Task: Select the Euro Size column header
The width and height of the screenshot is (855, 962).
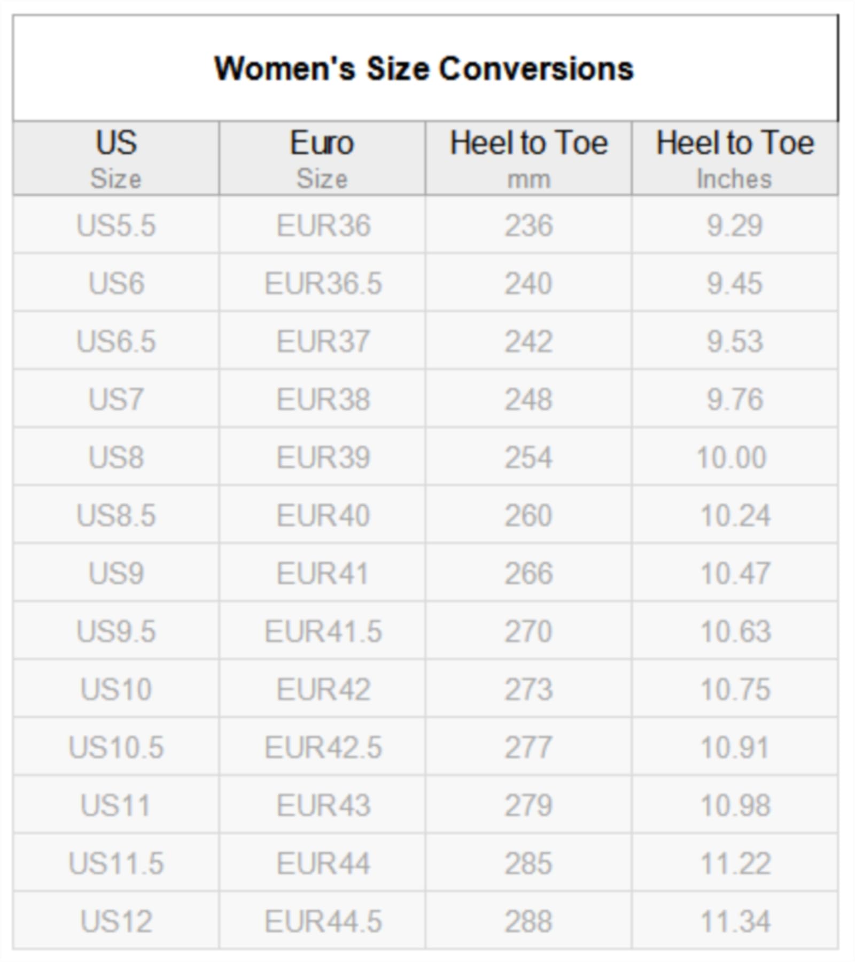Action: click(x=322, y=158)
